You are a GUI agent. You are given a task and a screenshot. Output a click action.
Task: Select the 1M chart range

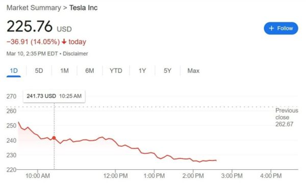(x=64, y=71)
